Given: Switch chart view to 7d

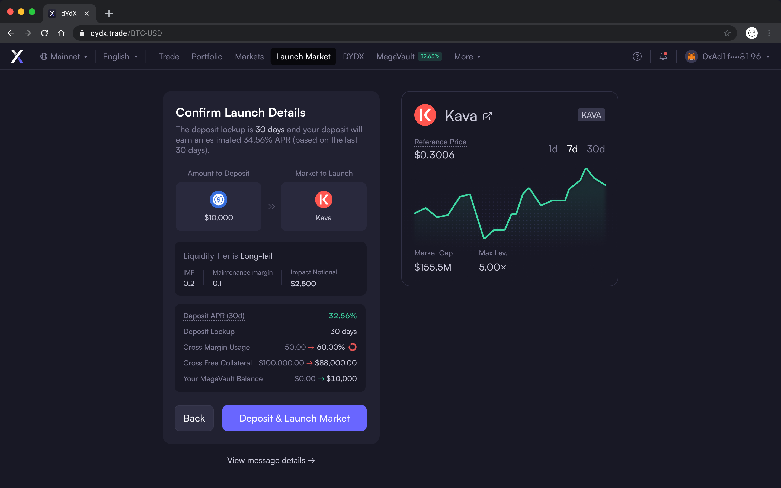Looking at the screenshot, I should coord(572,149).
